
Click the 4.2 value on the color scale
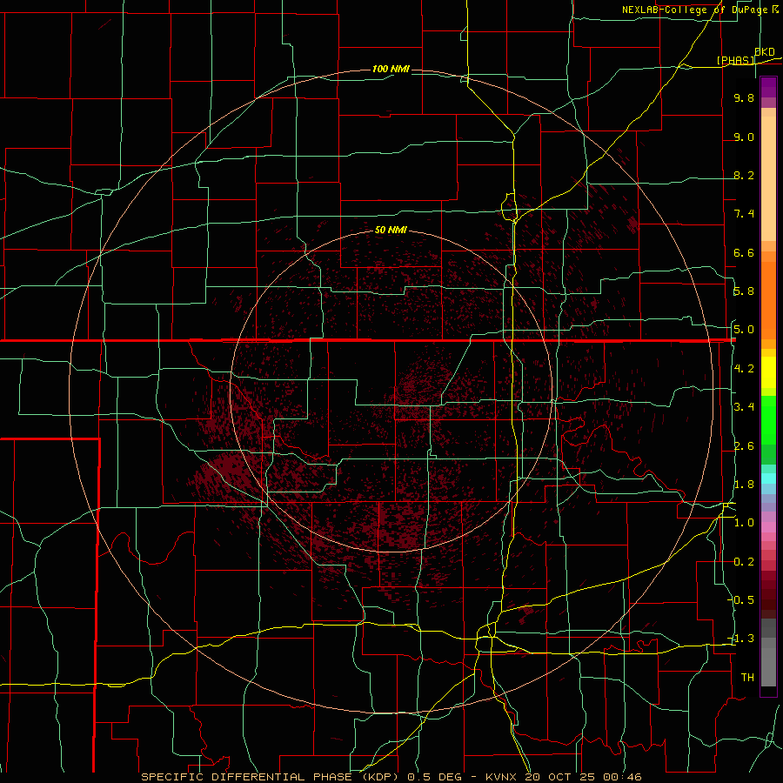coord(744,369)
